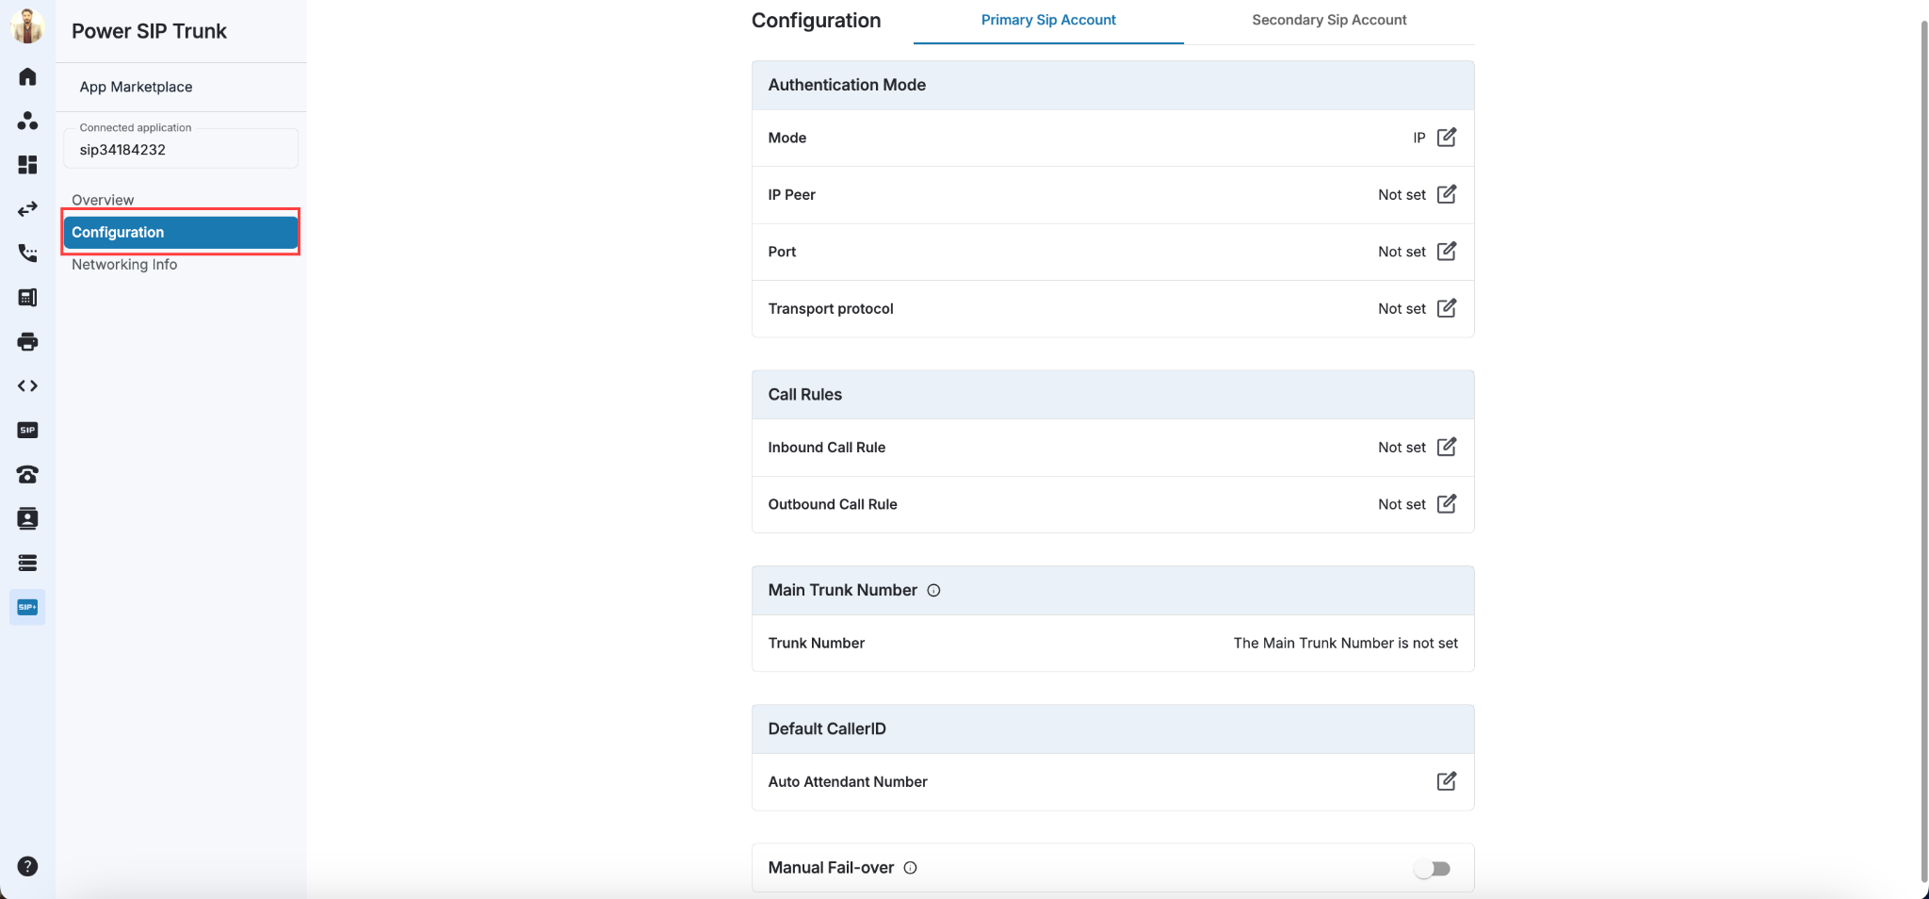This screenshot has height=899, width=1929.
Task: Open the phone calls sidebar icon
Action: (27, 253)
